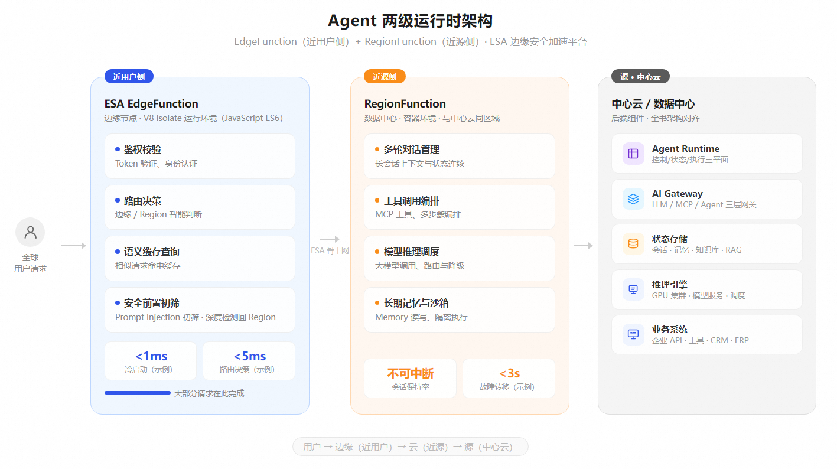Viewport: 837px width, 469px height.
Task: Click the MCP 工具、多步骤编排 line
Action: [x=418, y=214]
